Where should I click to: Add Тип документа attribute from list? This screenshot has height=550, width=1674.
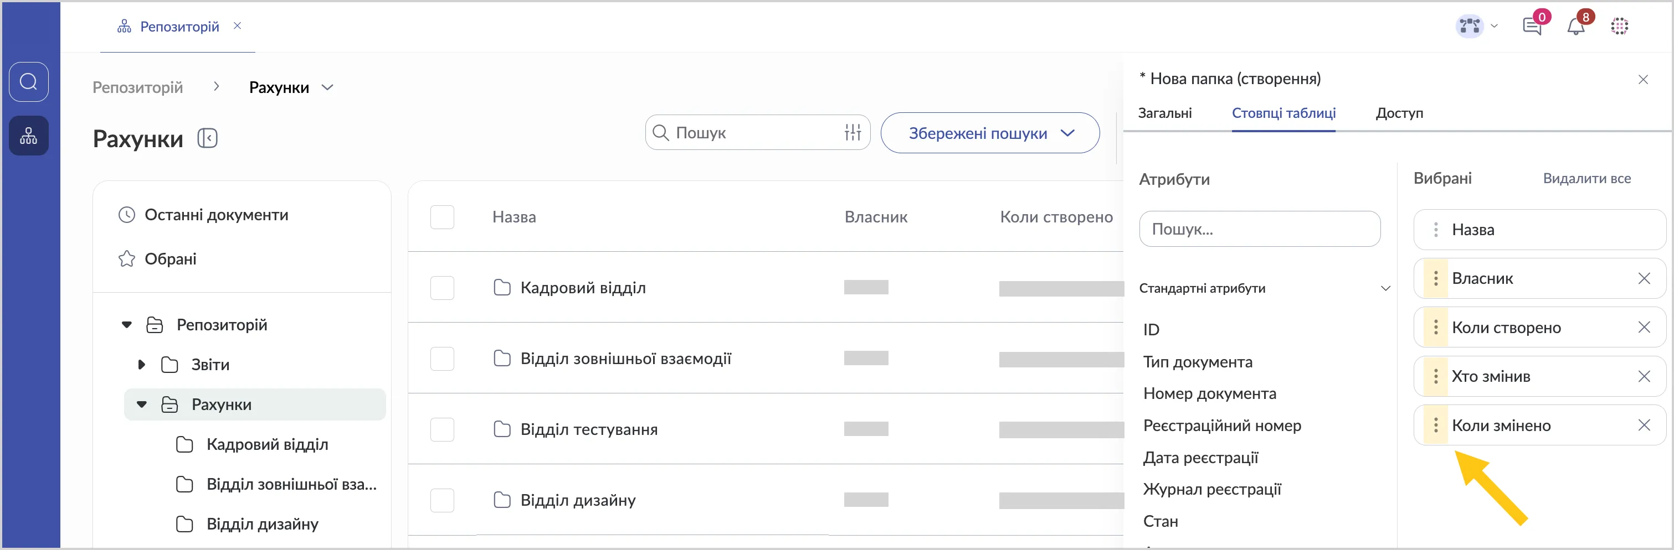1197,362
